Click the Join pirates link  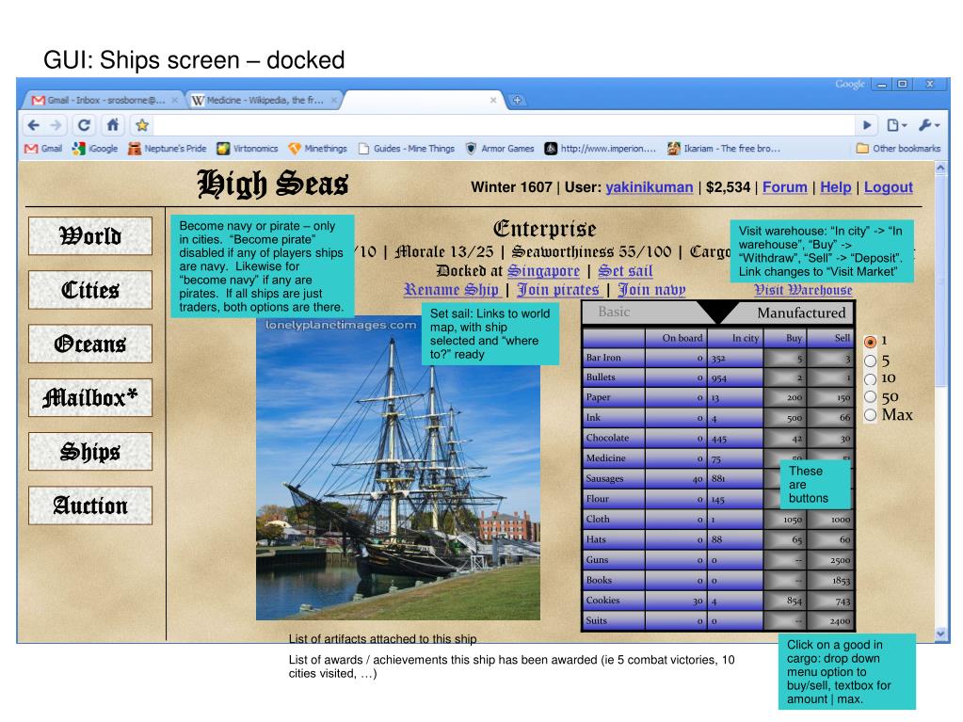point(558,290)
